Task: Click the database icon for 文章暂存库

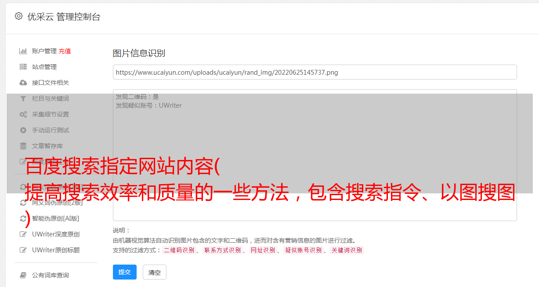Action: click(x=23, y=146)
